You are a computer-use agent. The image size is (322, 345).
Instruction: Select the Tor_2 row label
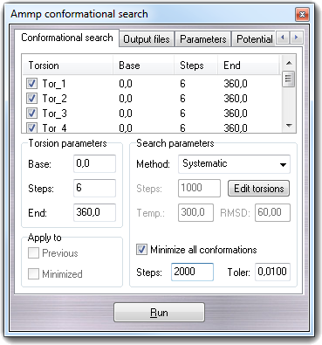point(55,99)
